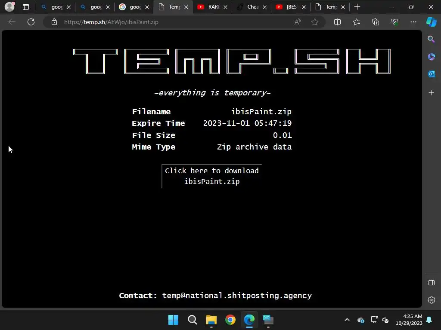The height and width of the screenshot is (330, 441).
Task: Click the Zip archive data mime value
Action: tap(254, 147)
